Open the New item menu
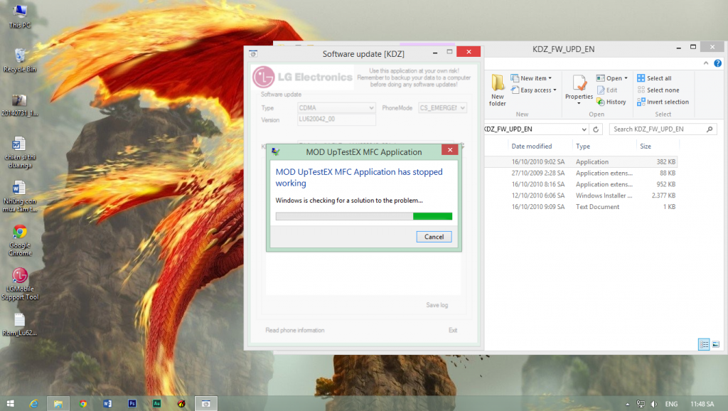 pyautogui.click(x=531, y=78)
